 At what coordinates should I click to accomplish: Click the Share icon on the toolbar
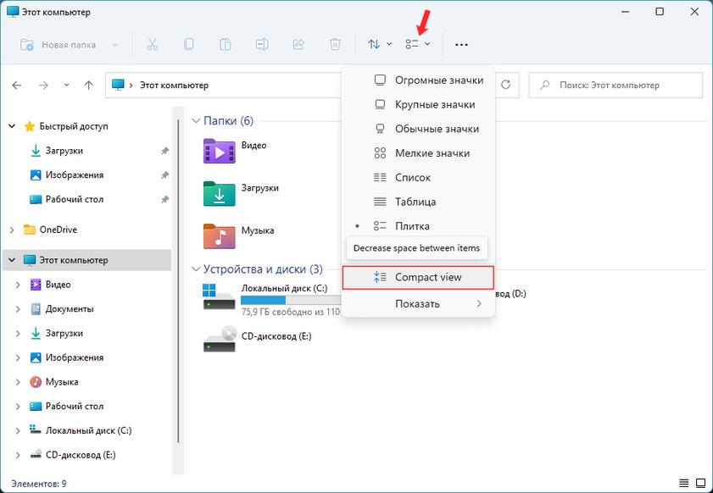[298, 44]
